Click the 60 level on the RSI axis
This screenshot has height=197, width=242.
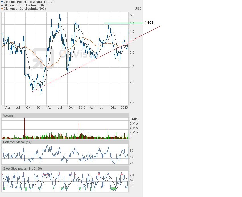pyautogui.click(x=131, y=151)
